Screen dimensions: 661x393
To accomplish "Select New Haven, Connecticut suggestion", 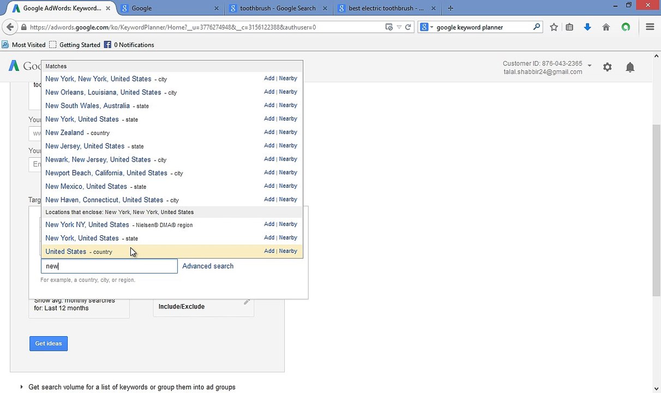I will 104,200.
